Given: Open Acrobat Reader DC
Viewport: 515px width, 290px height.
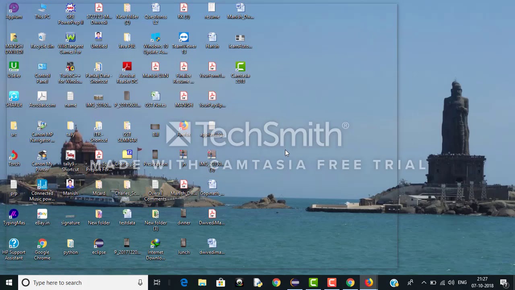Looking at the screenshot, I should 127,73.
